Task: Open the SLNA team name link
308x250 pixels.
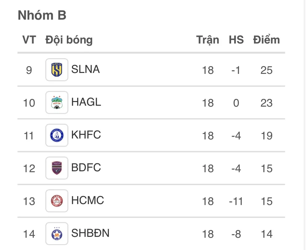Action: click(86, 69)
